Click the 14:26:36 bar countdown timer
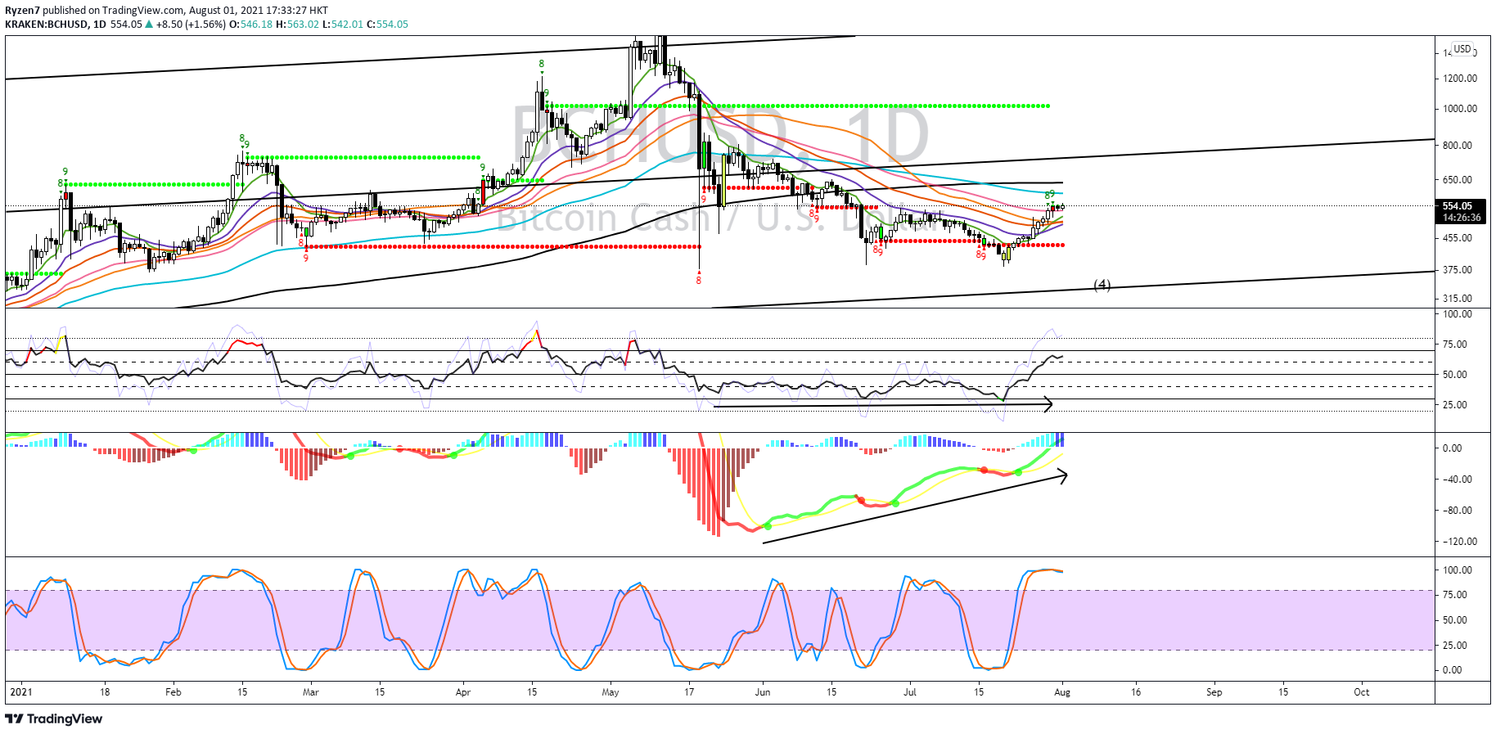 (x=1462, y=218)
